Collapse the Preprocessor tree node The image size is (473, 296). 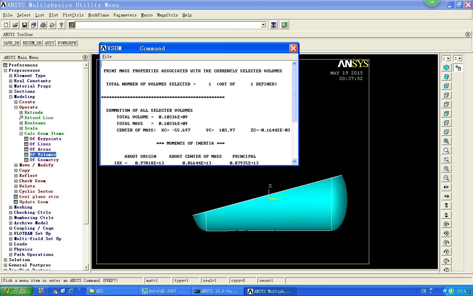[5, 70]
